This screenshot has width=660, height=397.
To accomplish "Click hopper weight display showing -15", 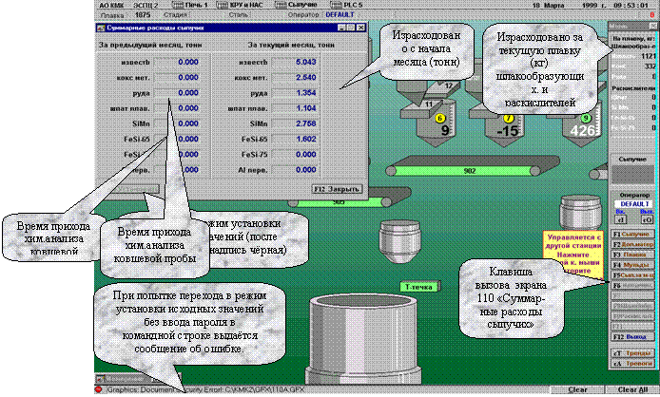I will point(495,130).
